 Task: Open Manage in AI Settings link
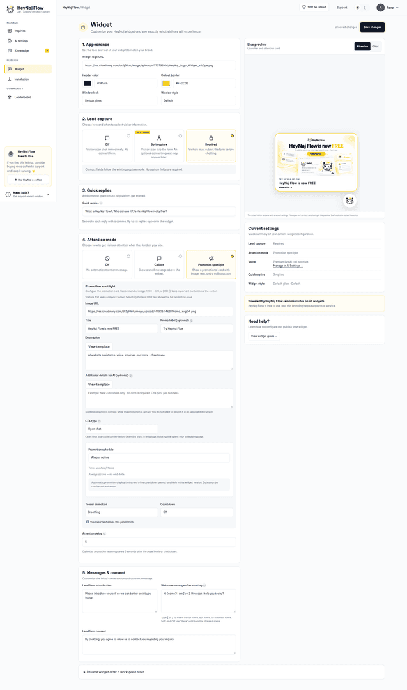coord(288,266)
